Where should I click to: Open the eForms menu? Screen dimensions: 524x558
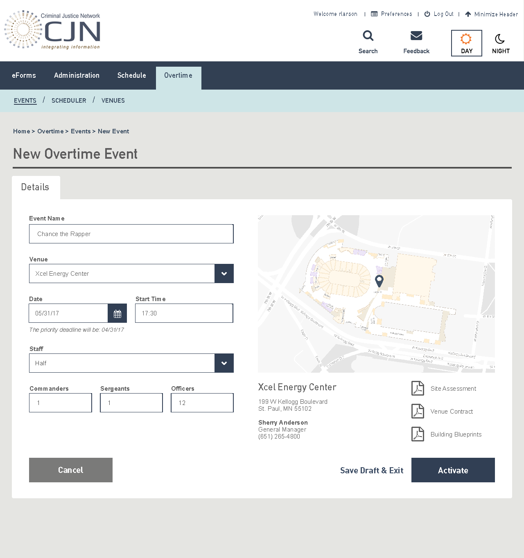(24, 75)
